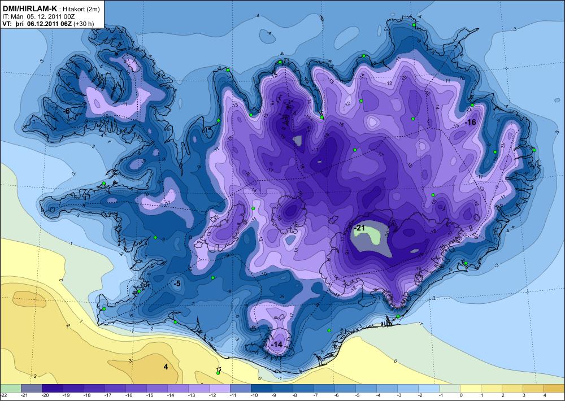Select the periwinkle swatch between -11 and -10

coord(240,388)
